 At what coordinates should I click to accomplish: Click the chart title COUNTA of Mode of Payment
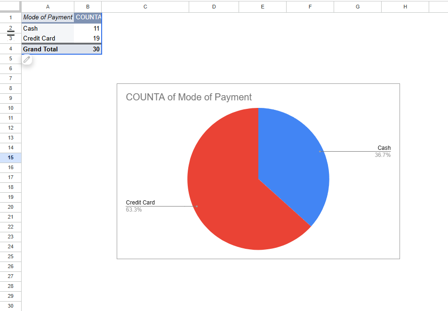189,97
